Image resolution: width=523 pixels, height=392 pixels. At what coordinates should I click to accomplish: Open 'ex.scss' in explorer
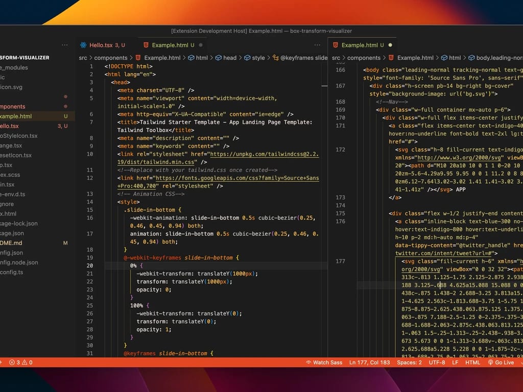(x=10, y=175)
